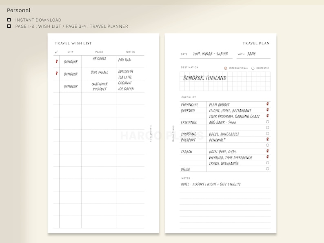Click Bangkok in the Blue Whale row

(71, 74)
